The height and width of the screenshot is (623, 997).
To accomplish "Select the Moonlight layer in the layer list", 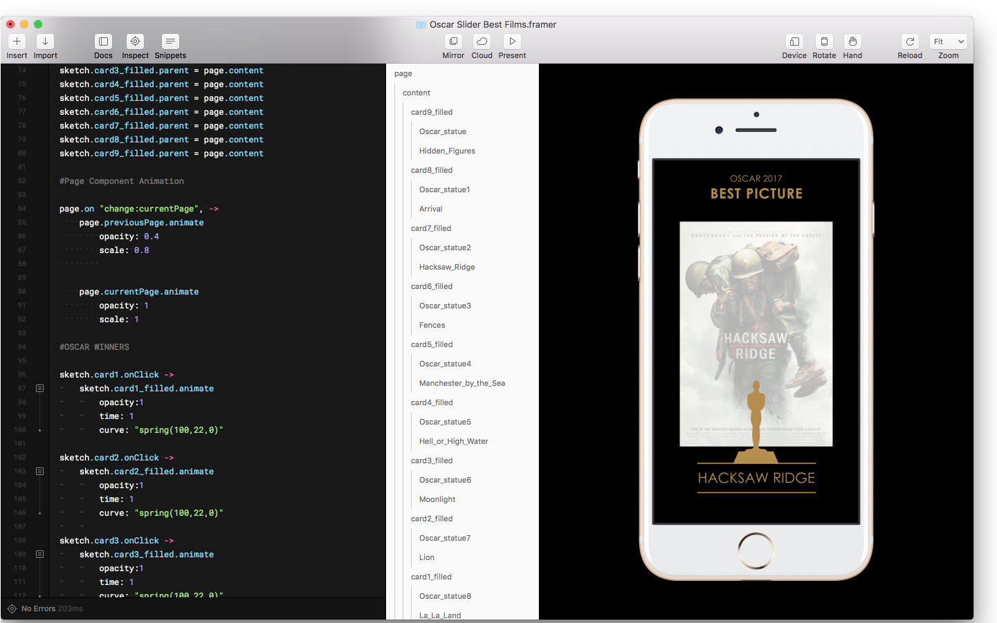I will click(437, 499).
